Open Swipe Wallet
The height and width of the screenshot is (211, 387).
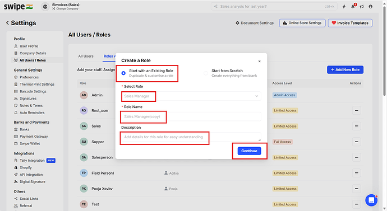27,143
